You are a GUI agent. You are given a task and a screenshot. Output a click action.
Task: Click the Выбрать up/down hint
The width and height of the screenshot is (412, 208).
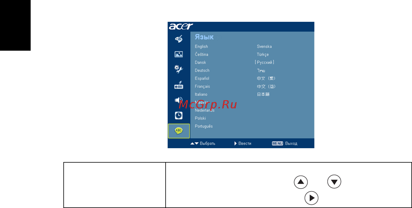[x=203, y=143]
